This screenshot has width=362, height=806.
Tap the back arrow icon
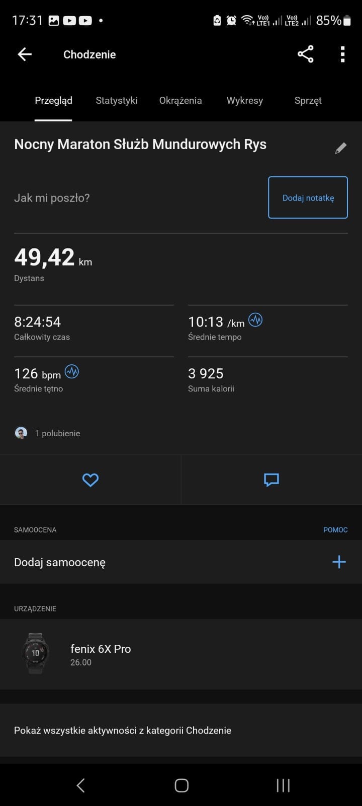point(25,54)
